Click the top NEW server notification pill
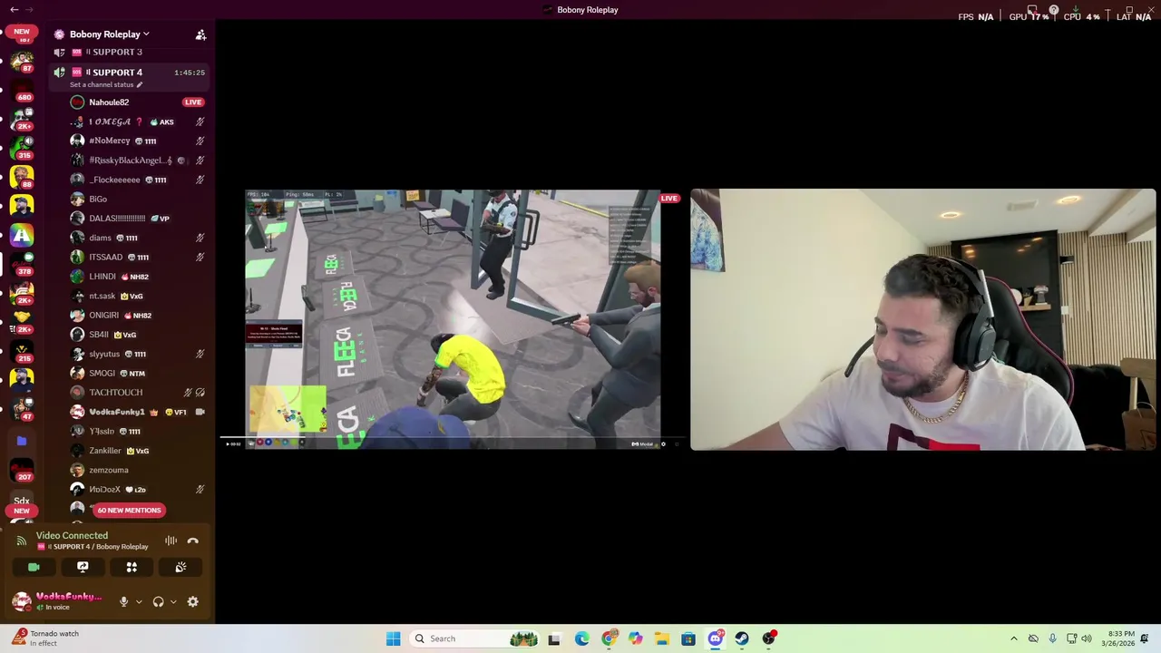This screenshot has width=1161, height=653. click(x=22, y=31)
